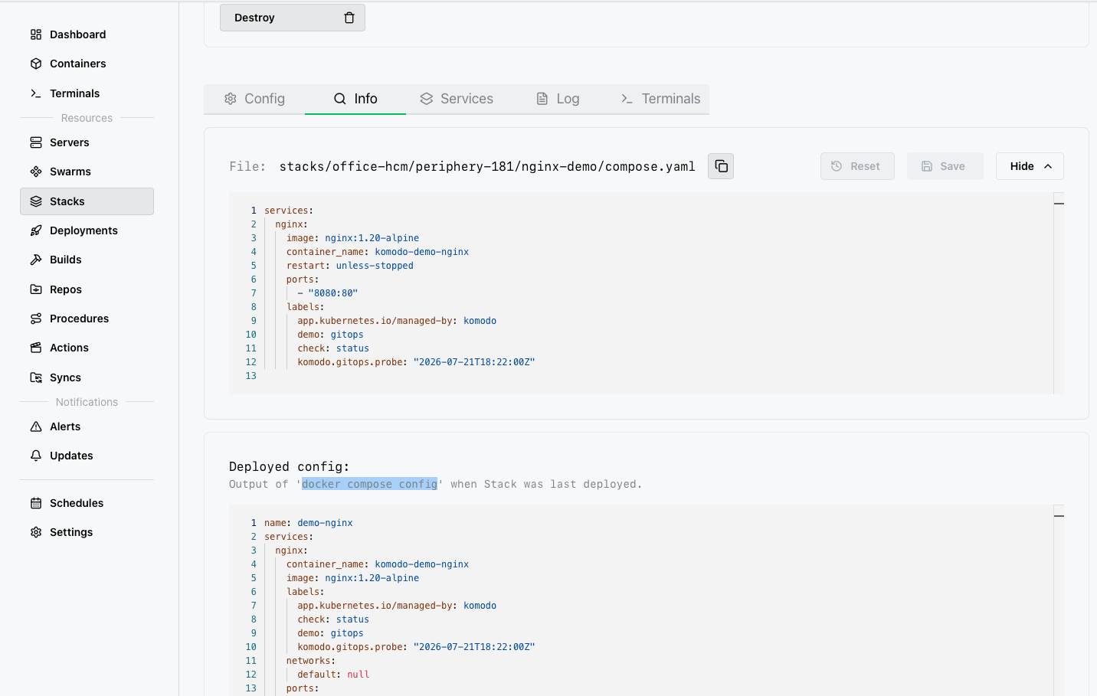1097x696 pixels.
Task: Open the Containers cube icon
Action: click(x=36, y=64)
